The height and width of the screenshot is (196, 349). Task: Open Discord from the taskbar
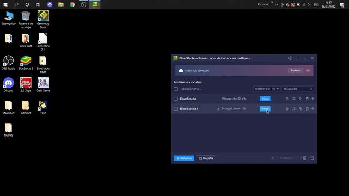tap(50, 4)
